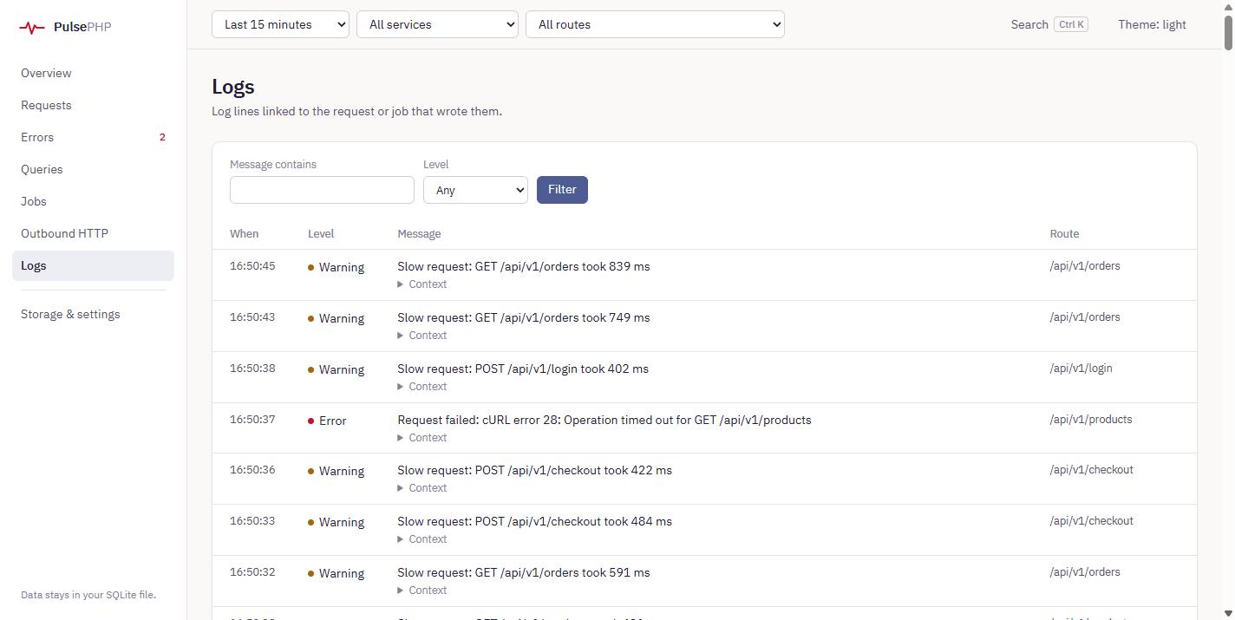Expand Context for the 749 ms orders log
Viewport: 1235px width, 620px height.
pyautogui.click(x=422, y=336)
